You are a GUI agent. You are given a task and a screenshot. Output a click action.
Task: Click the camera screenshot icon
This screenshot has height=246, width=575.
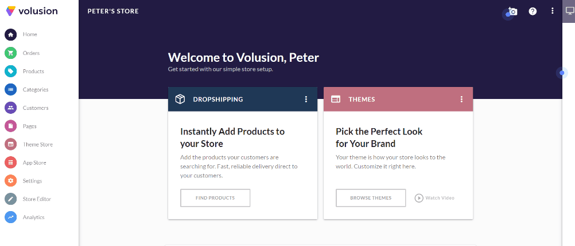(512, 11)
